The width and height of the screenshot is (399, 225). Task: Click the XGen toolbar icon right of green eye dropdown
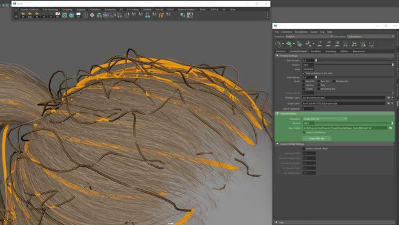[x=299, y=44]
